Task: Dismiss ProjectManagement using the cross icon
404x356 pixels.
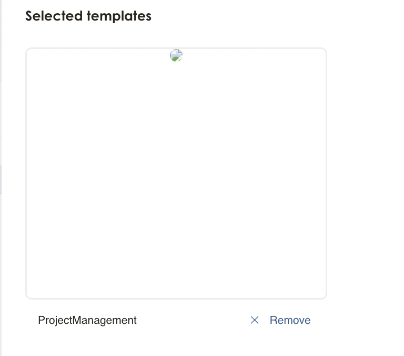Action: coord(255,320)
